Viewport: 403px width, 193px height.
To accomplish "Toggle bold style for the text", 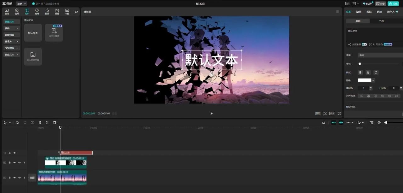I will (x=360, y=73).
